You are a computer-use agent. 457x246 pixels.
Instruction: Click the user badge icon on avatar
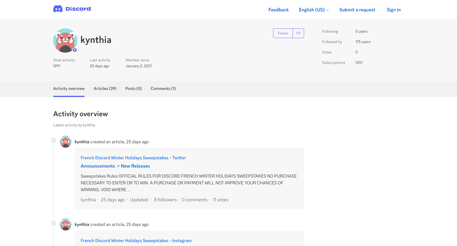[75, 50]
